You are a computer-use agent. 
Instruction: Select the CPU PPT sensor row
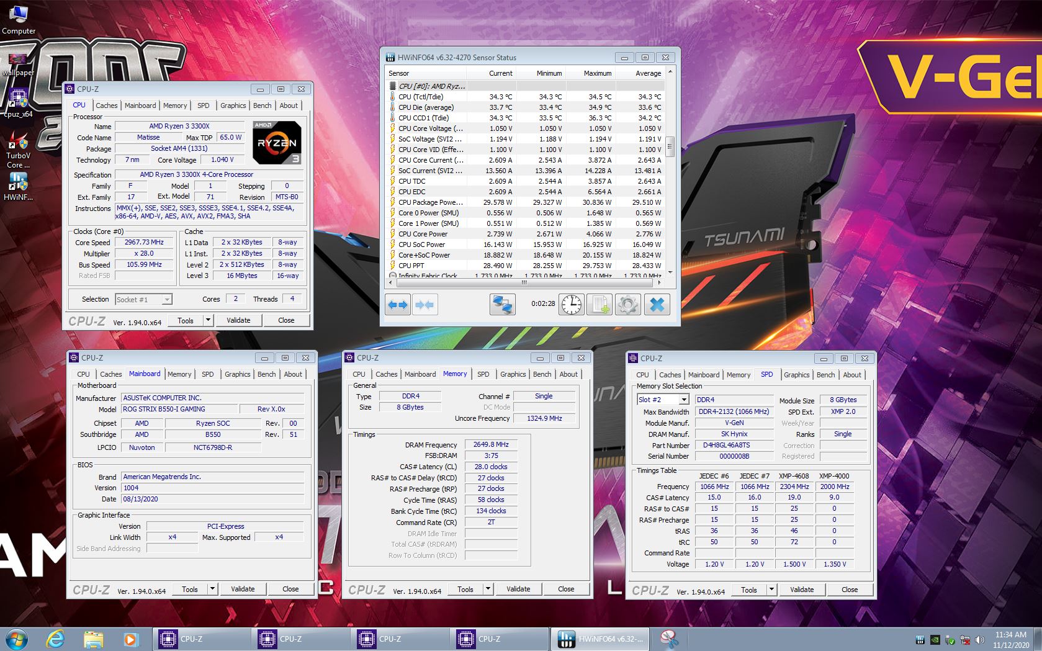click(525, 266)
